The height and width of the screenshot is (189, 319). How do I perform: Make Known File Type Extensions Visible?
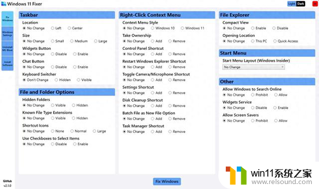point(58,118)
